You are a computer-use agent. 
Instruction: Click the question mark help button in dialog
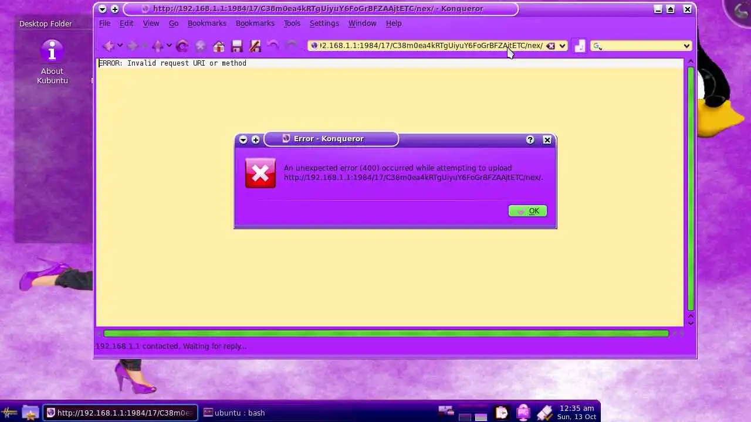[x=530, y=139]
